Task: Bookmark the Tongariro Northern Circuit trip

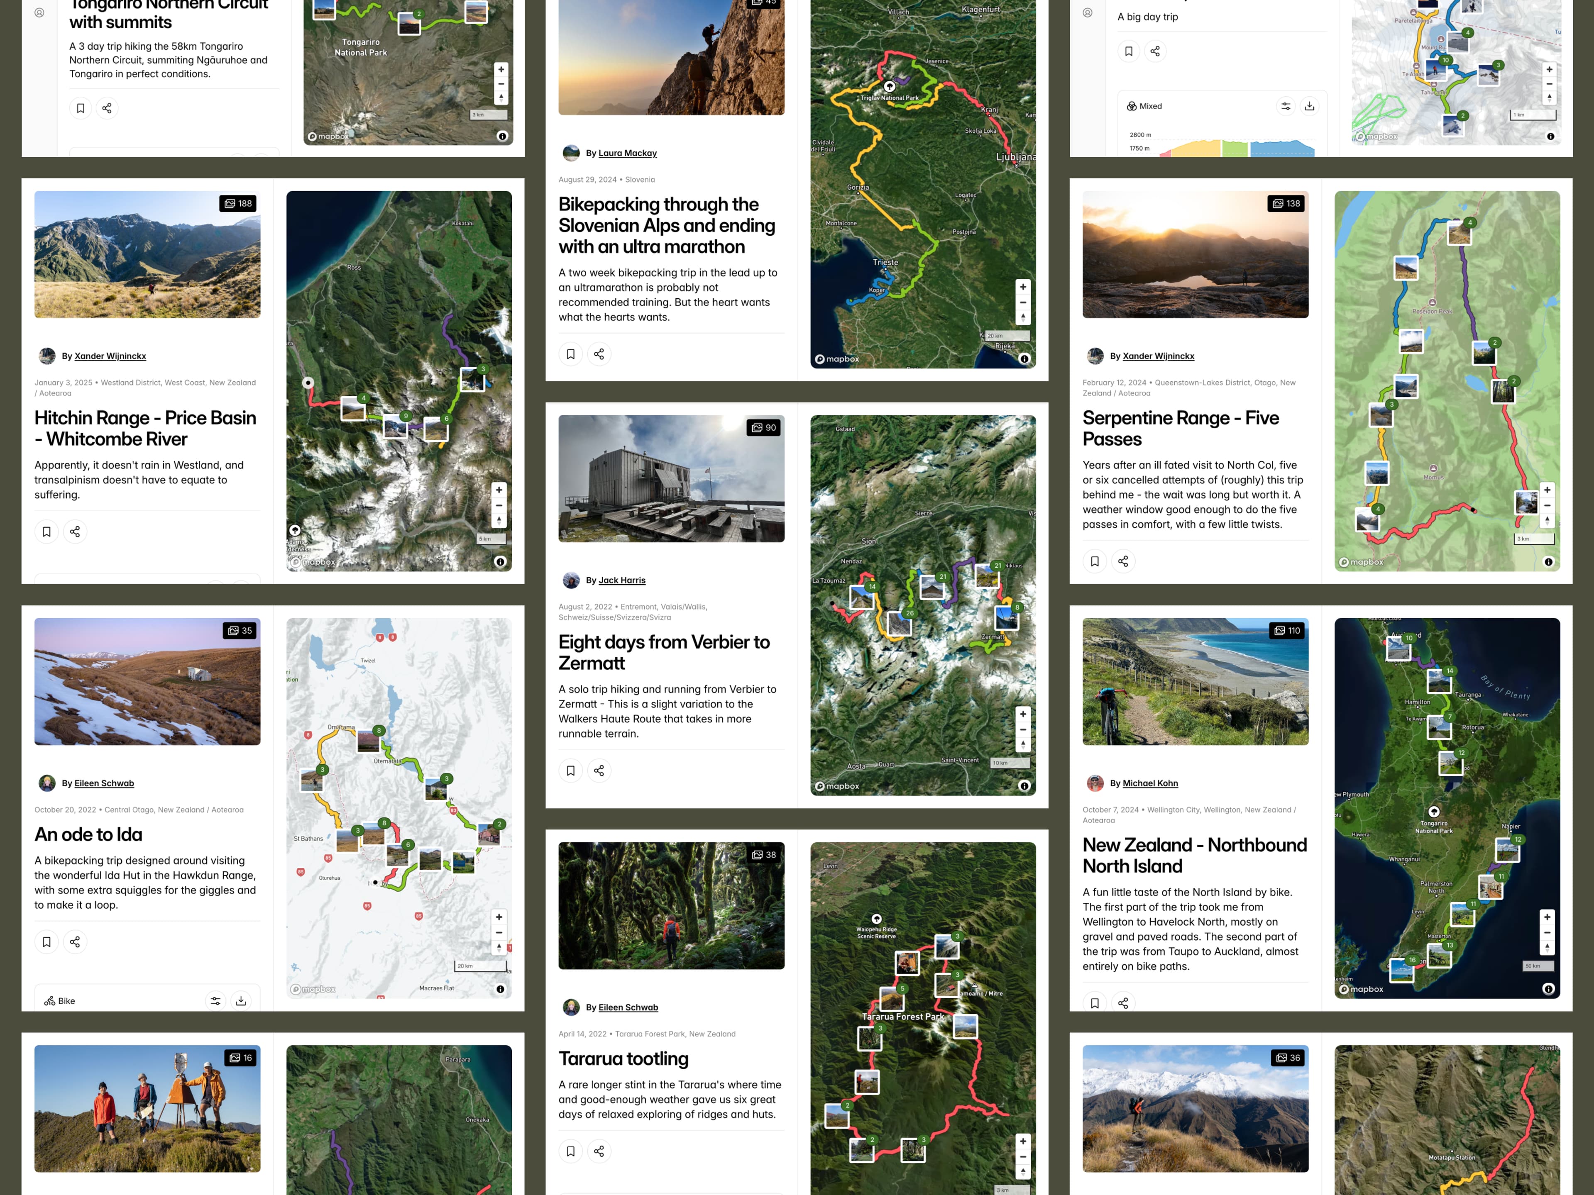Action: [x=81, y=108]
